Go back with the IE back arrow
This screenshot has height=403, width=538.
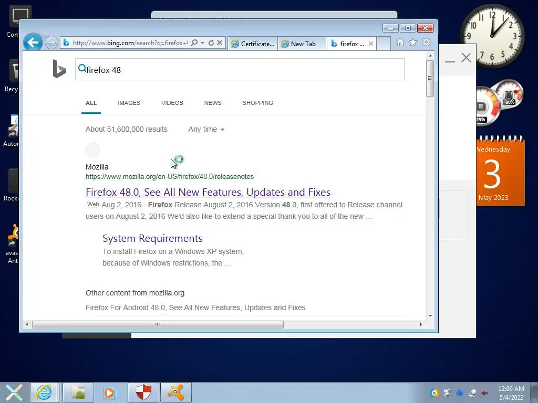33,43
